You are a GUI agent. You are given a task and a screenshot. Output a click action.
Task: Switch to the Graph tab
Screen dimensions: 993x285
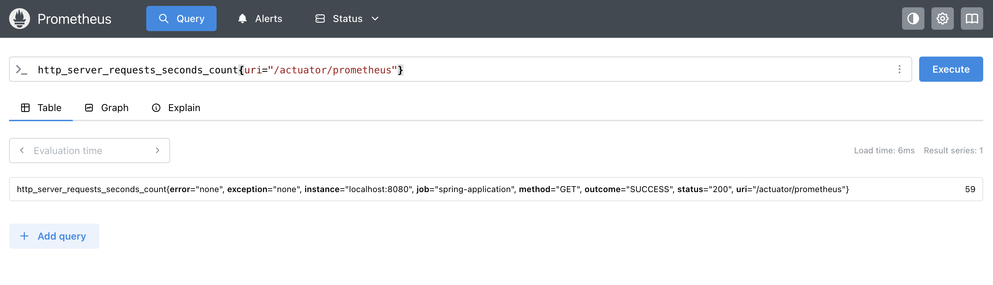coord(106,108)
